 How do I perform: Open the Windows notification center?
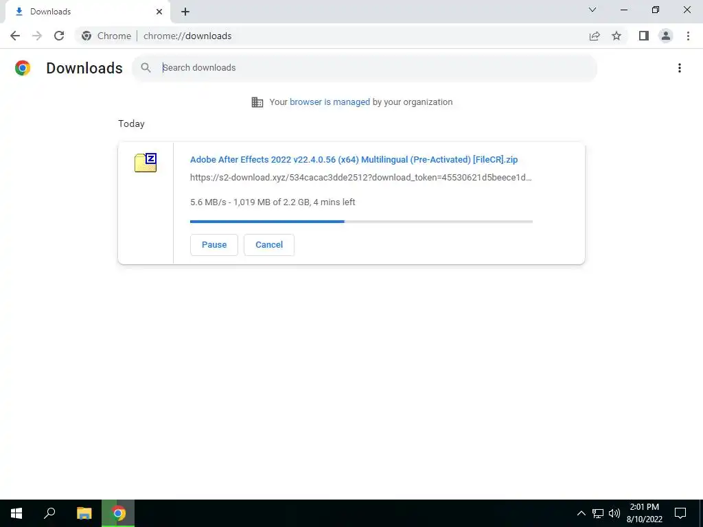click(680, 513)
